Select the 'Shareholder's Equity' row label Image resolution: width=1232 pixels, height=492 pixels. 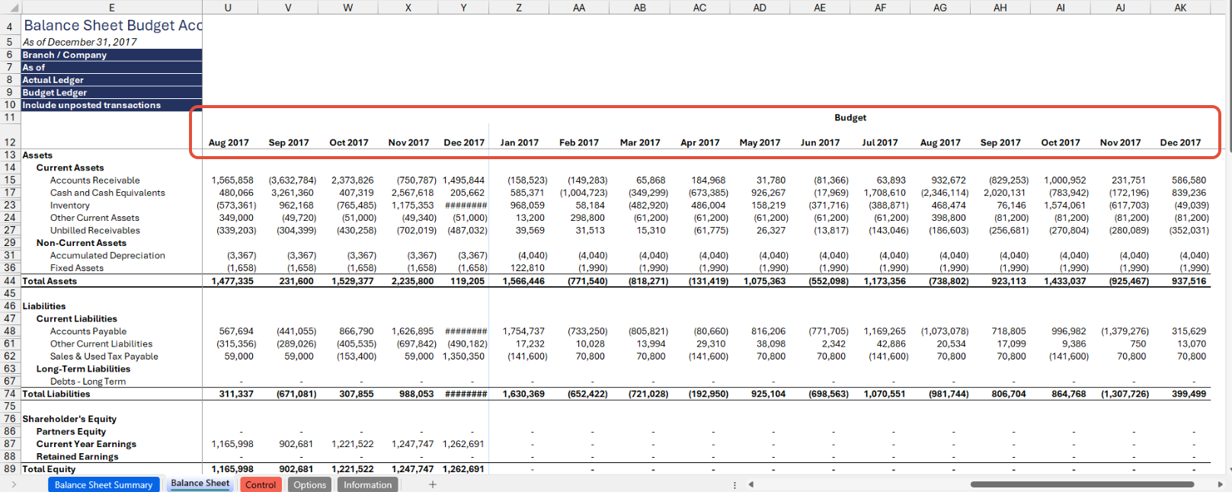tap(69, 419)
